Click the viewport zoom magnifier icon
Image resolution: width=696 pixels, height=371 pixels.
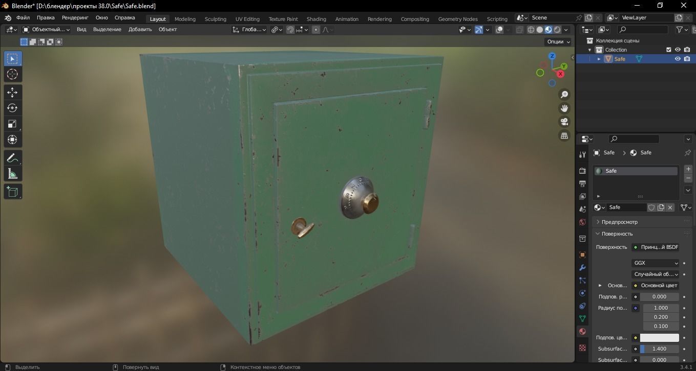point(564,95)
